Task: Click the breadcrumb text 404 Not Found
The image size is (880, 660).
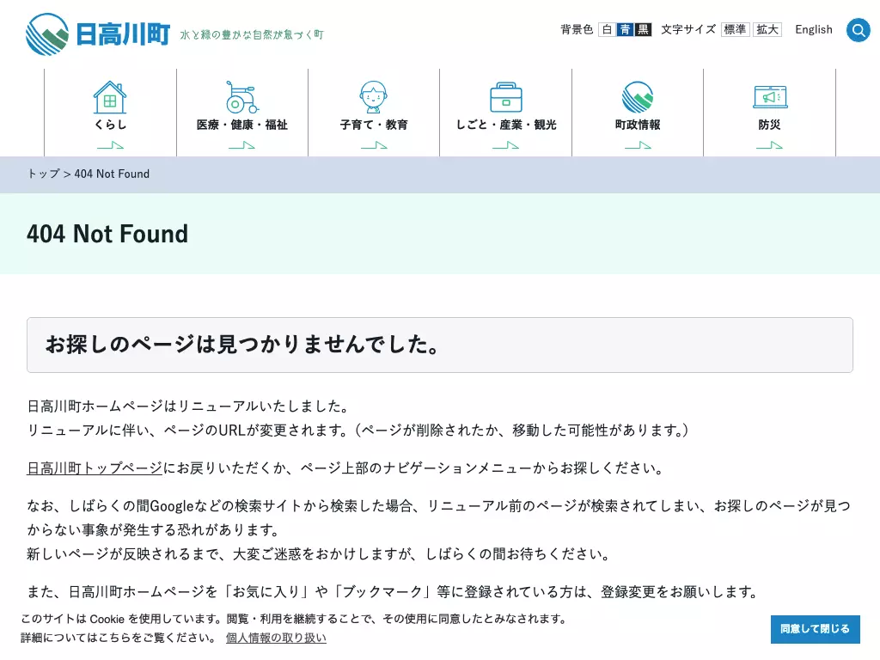Action: pyautogui.click(x=112, y=174)
